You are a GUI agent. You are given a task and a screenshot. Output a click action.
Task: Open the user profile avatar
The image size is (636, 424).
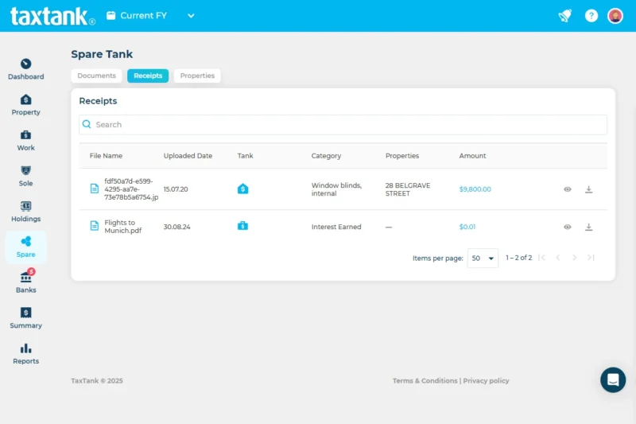click(x=615, y=16)
